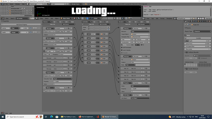212x119 pixels.
Task: Enable the Self Terminated option
Action: click(122, 48)
